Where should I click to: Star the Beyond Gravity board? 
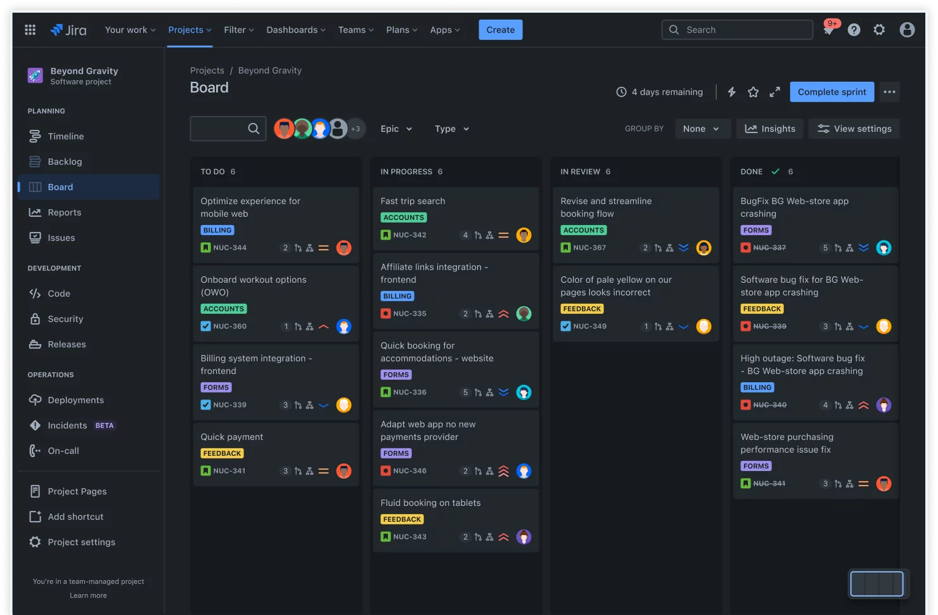[x=753, y=91]
